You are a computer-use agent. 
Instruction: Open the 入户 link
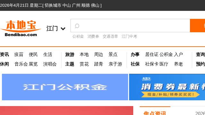(178, 54)
